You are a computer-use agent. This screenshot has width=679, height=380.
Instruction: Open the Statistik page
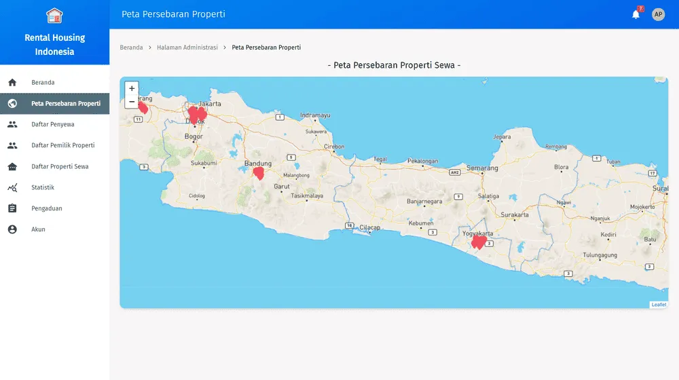pos(54,187)
